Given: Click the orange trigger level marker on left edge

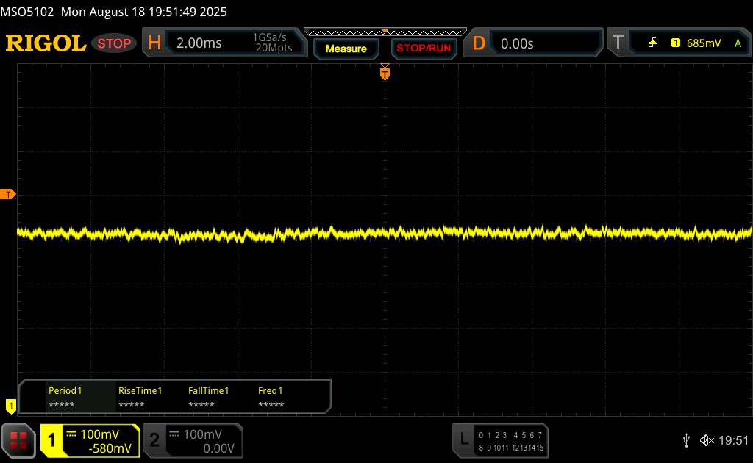Looking at the screenshot, I should 9,194.
